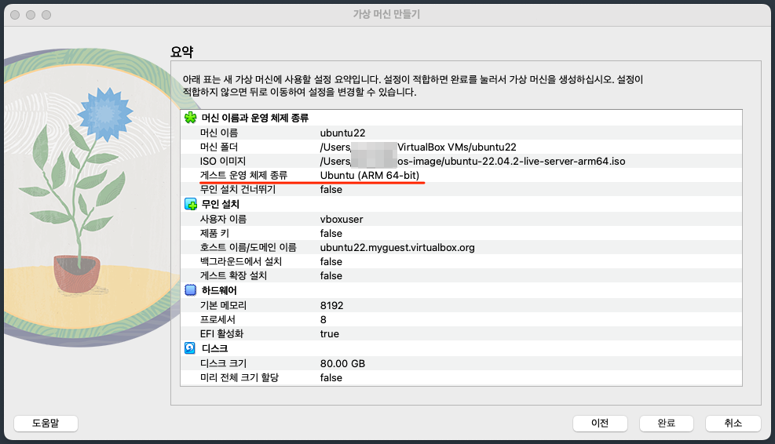Viewport: 775px width, 444px height.
Task: Click the VirtualBox VMs/ubuntu22 folder path
Action: 457,147
